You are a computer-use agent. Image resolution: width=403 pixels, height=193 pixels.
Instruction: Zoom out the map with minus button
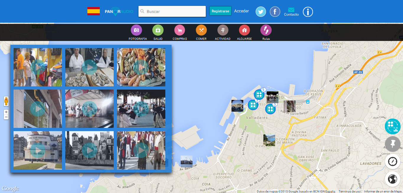[6, 117]
